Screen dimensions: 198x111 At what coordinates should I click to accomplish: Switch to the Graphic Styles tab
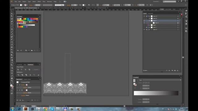[x=27, y=79]
